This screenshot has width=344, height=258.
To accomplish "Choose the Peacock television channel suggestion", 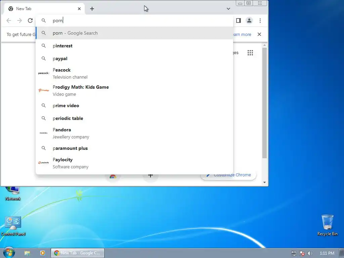I will coord(134,73).
